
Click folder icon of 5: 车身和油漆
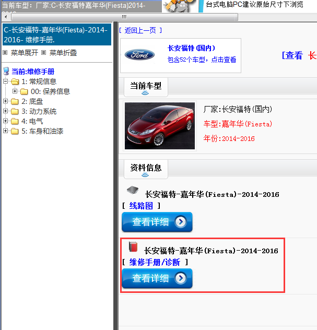pyautogui.click(x=15, y=131)
